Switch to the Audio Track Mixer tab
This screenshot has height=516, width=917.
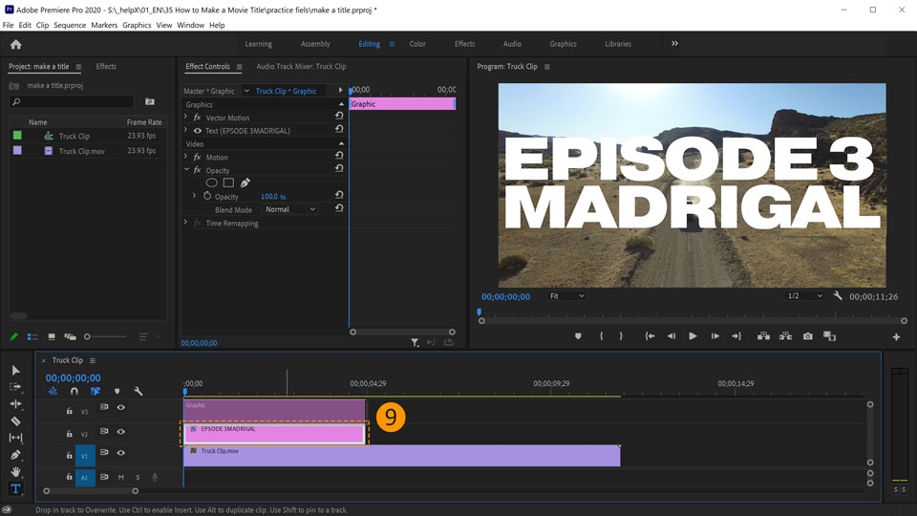(x=301, y=67)
